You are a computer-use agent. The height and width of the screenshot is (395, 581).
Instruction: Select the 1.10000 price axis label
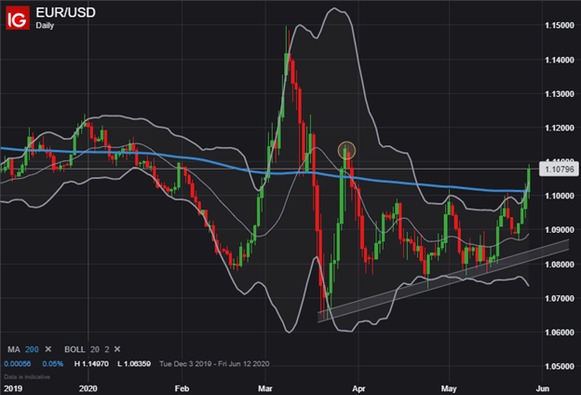tap(560, 196)
